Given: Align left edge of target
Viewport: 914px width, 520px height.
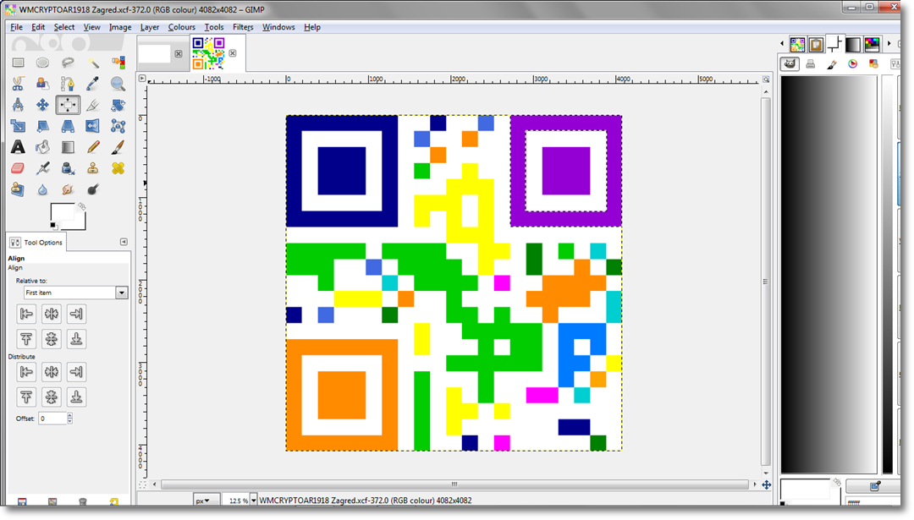Looking at the screenshot, I should pos(26,314).
